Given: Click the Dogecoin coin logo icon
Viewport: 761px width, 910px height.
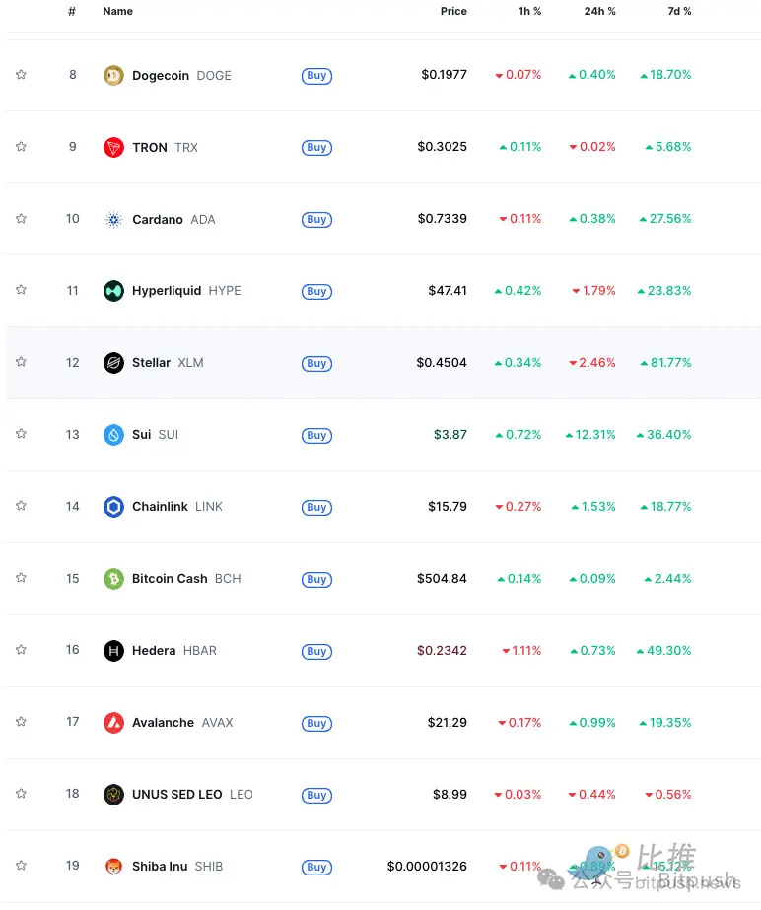Looking at the screenshot, I should 113,75.
